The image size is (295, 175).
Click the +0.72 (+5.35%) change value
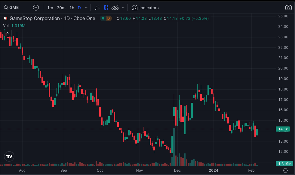[x=194, y=18]
